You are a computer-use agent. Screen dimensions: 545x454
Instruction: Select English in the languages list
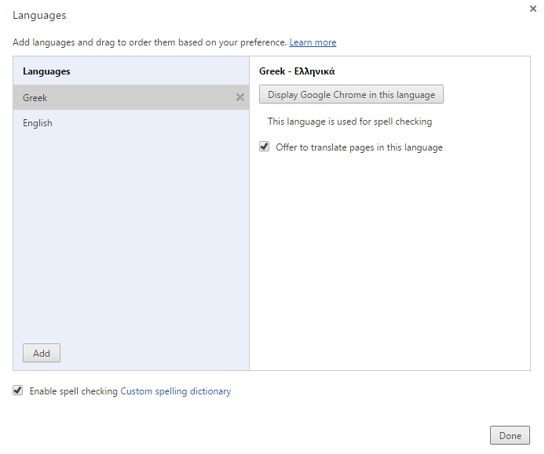click(x=131, y=123)
